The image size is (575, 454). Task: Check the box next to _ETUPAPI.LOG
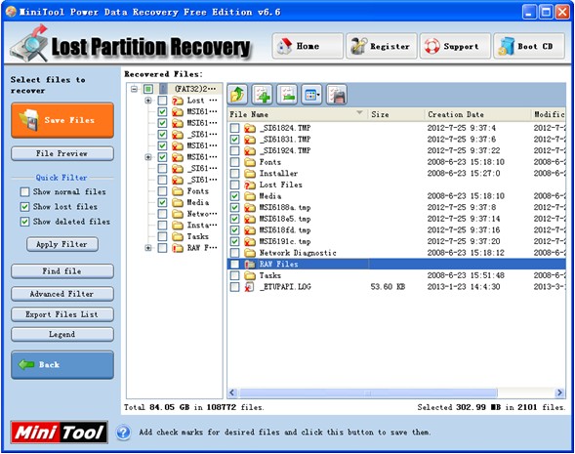(234, 287)
